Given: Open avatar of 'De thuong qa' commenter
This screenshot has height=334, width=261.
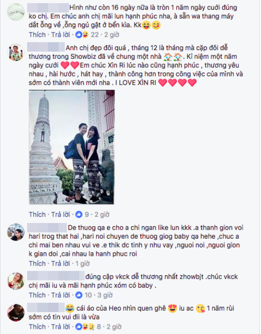Looking at the screenshot, I should (16, 232).
